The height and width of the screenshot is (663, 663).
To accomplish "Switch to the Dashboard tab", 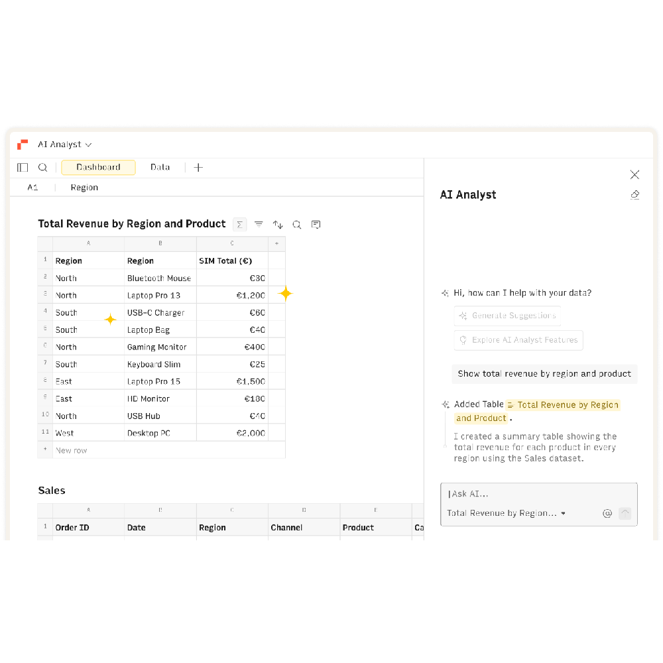I will pos(98,168).
